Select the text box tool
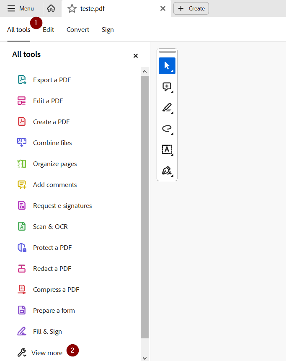The width and height of the screenshot is (286, 361). [x=167, y=150]
